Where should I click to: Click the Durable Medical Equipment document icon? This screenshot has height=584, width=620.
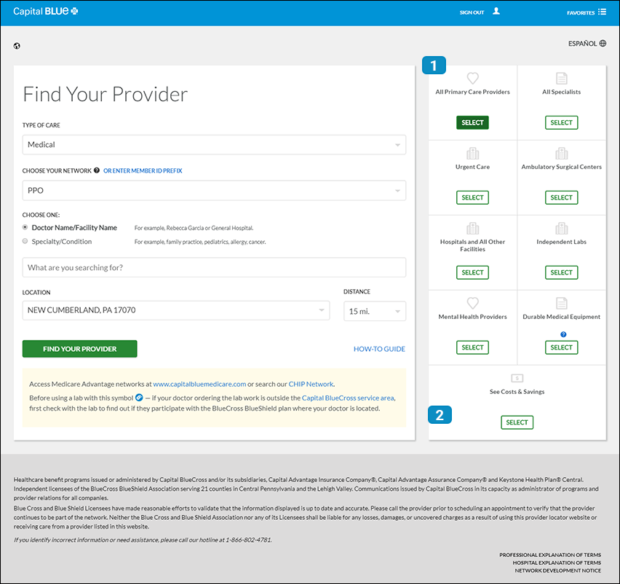pos(562,303)
